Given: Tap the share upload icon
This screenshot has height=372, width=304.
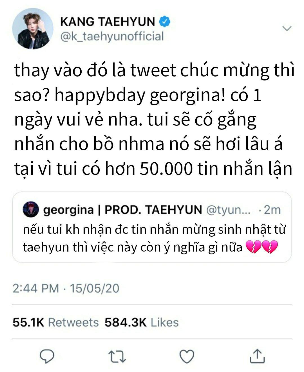Looking at the screenshot, I should pos(258,356).
